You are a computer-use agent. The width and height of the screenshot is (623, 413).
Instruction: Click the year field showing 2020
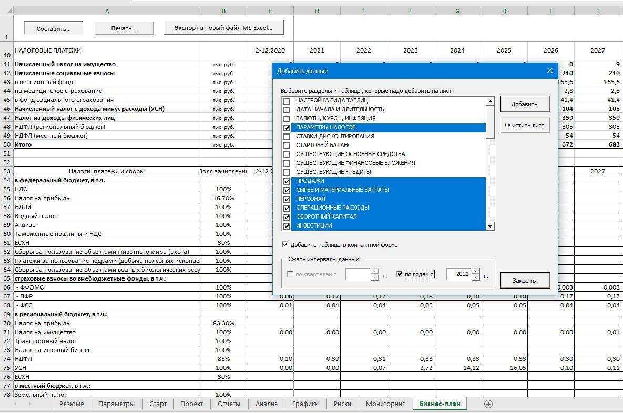459,274
